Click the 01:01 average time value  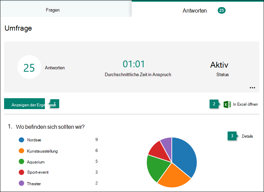click(134, 64)
